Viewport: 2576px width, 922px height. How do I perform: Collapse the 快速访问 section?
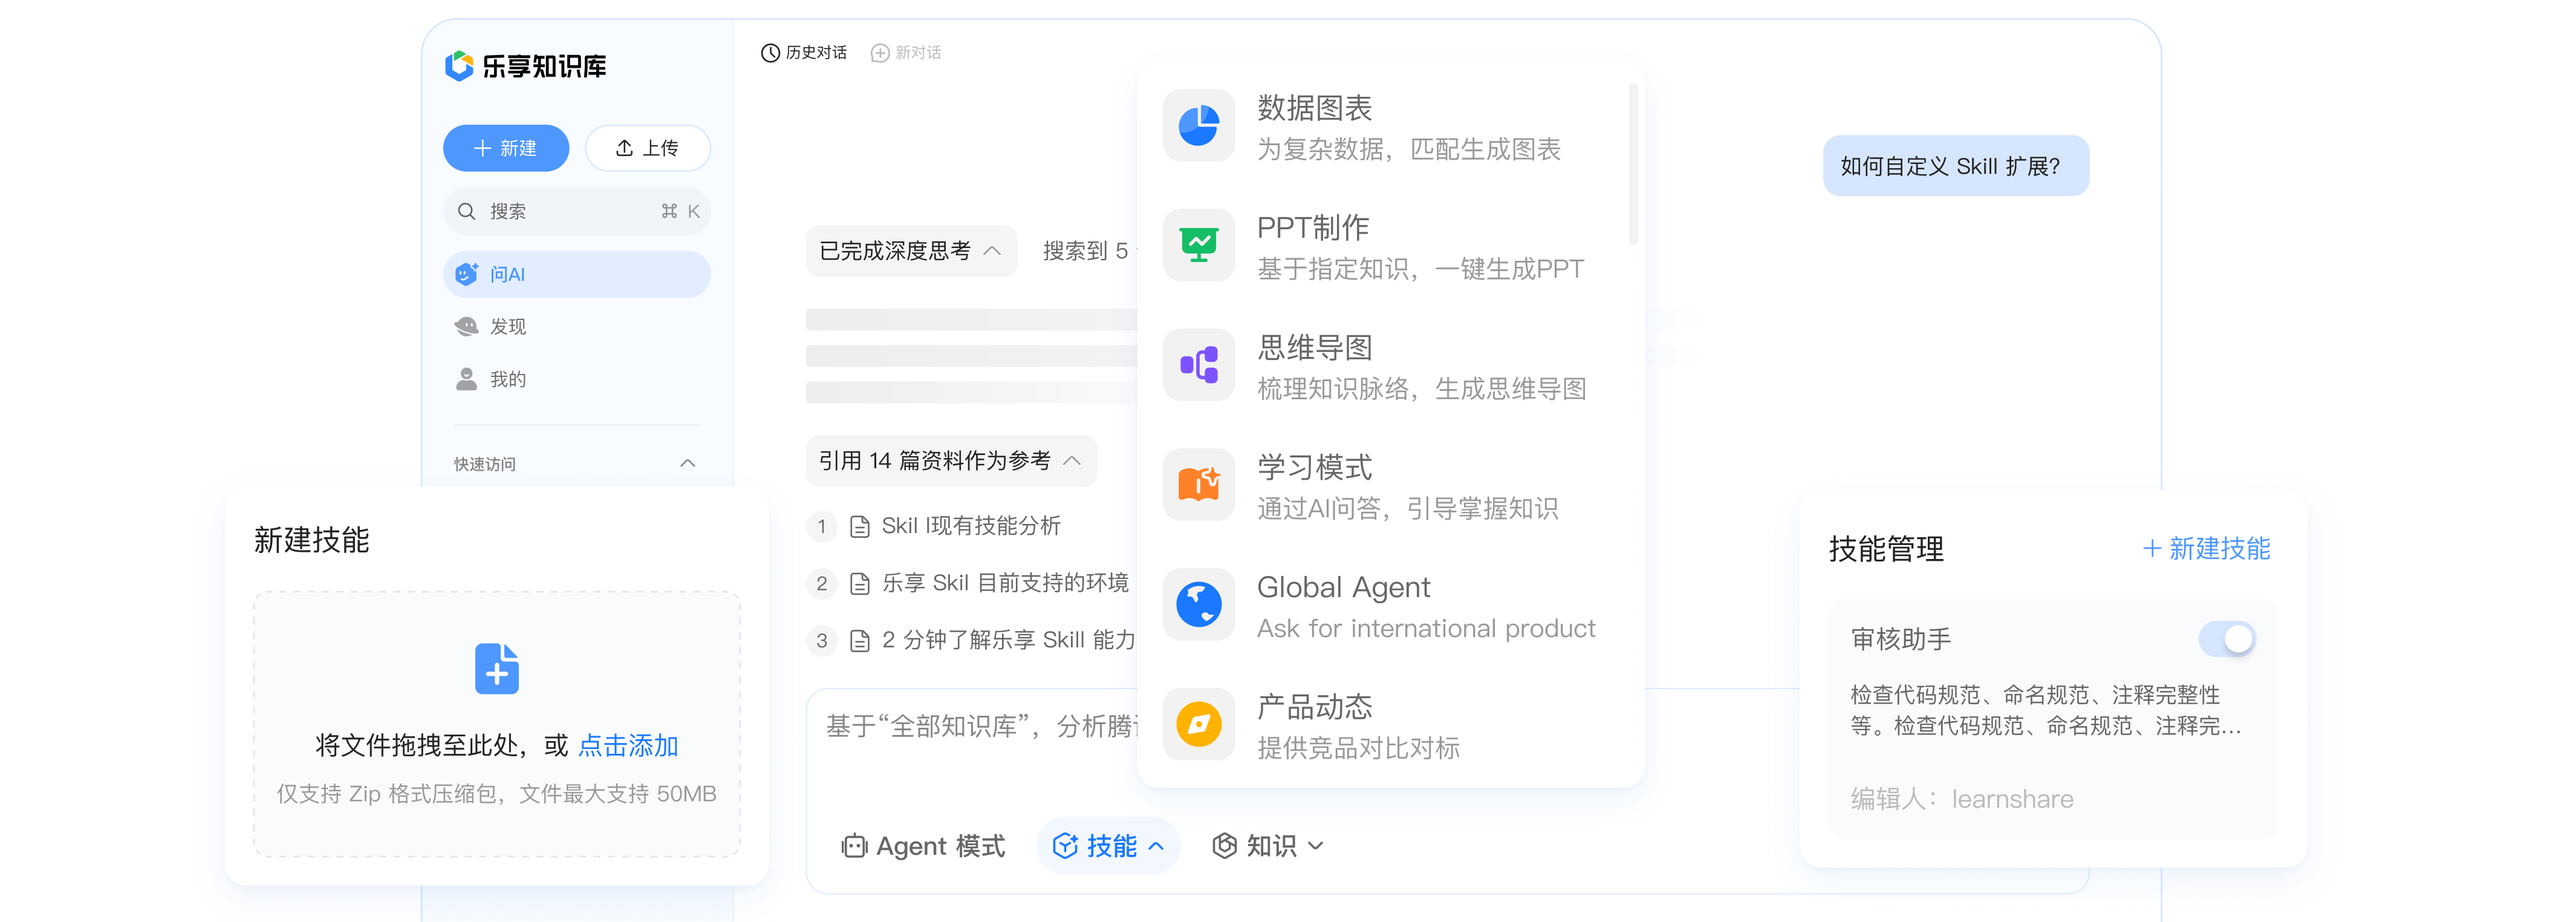[x=687, y=463]
